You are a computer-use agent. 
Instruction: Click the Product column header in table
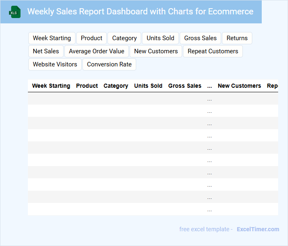point(87,86)
